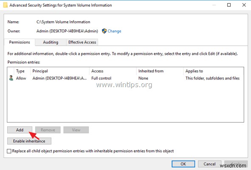This screenshot has width=251, height=170.
Task: Click the Add button
Action: pyautogui.click(x=20, y=130)
